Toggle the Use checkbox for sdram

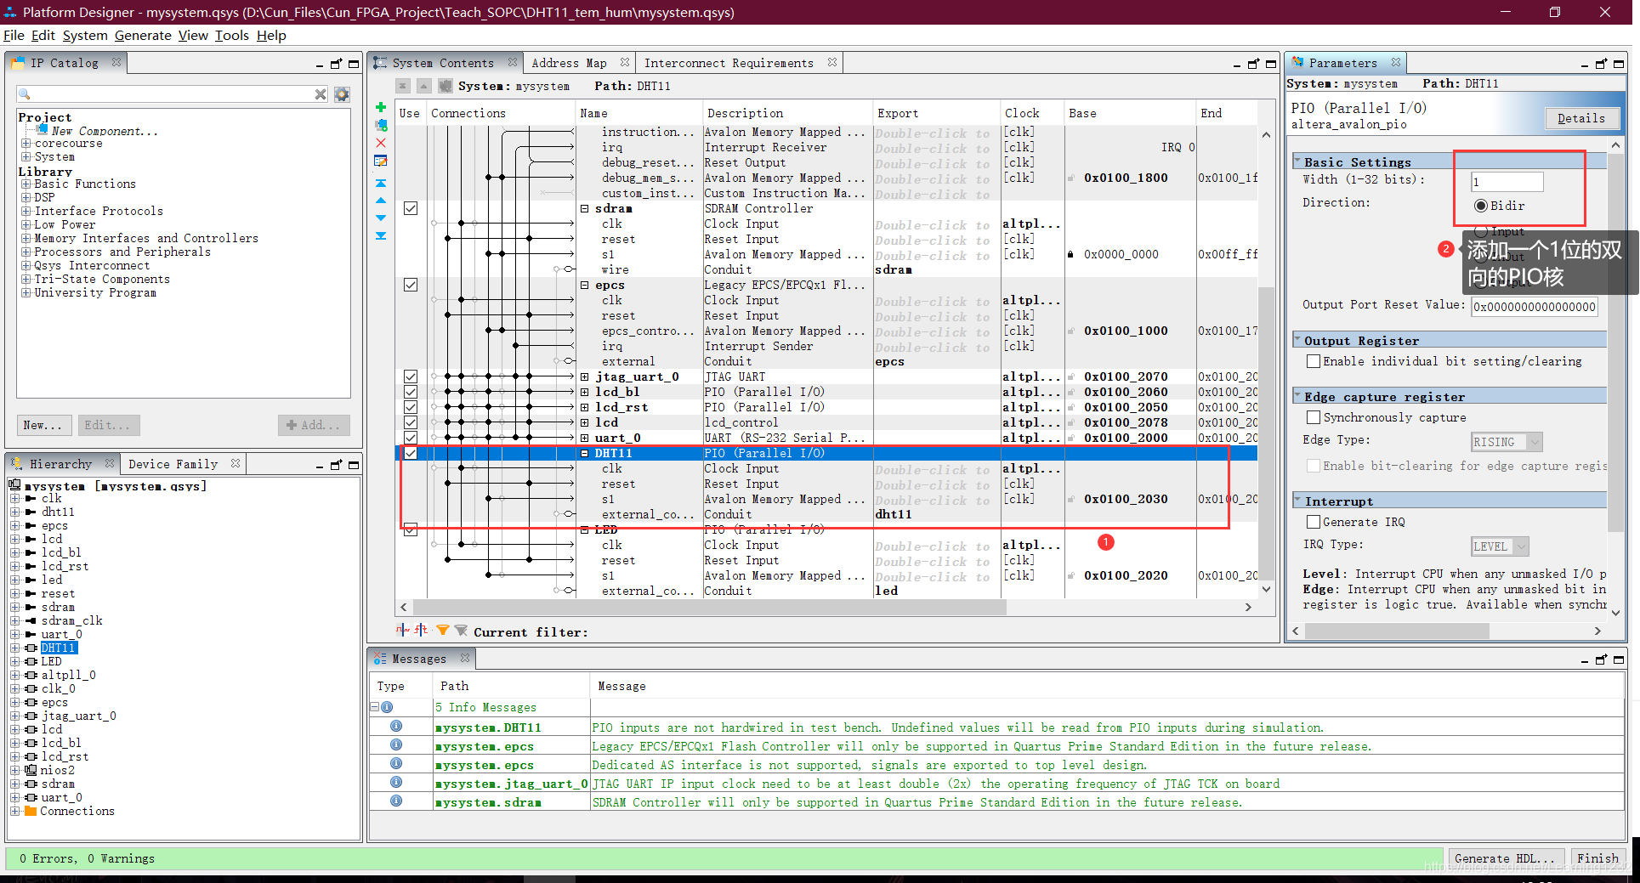coord(411,208)
